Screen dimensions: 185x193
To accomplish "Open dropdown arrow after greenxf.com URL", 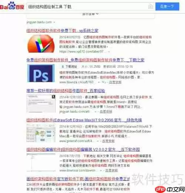I will 98,141.
